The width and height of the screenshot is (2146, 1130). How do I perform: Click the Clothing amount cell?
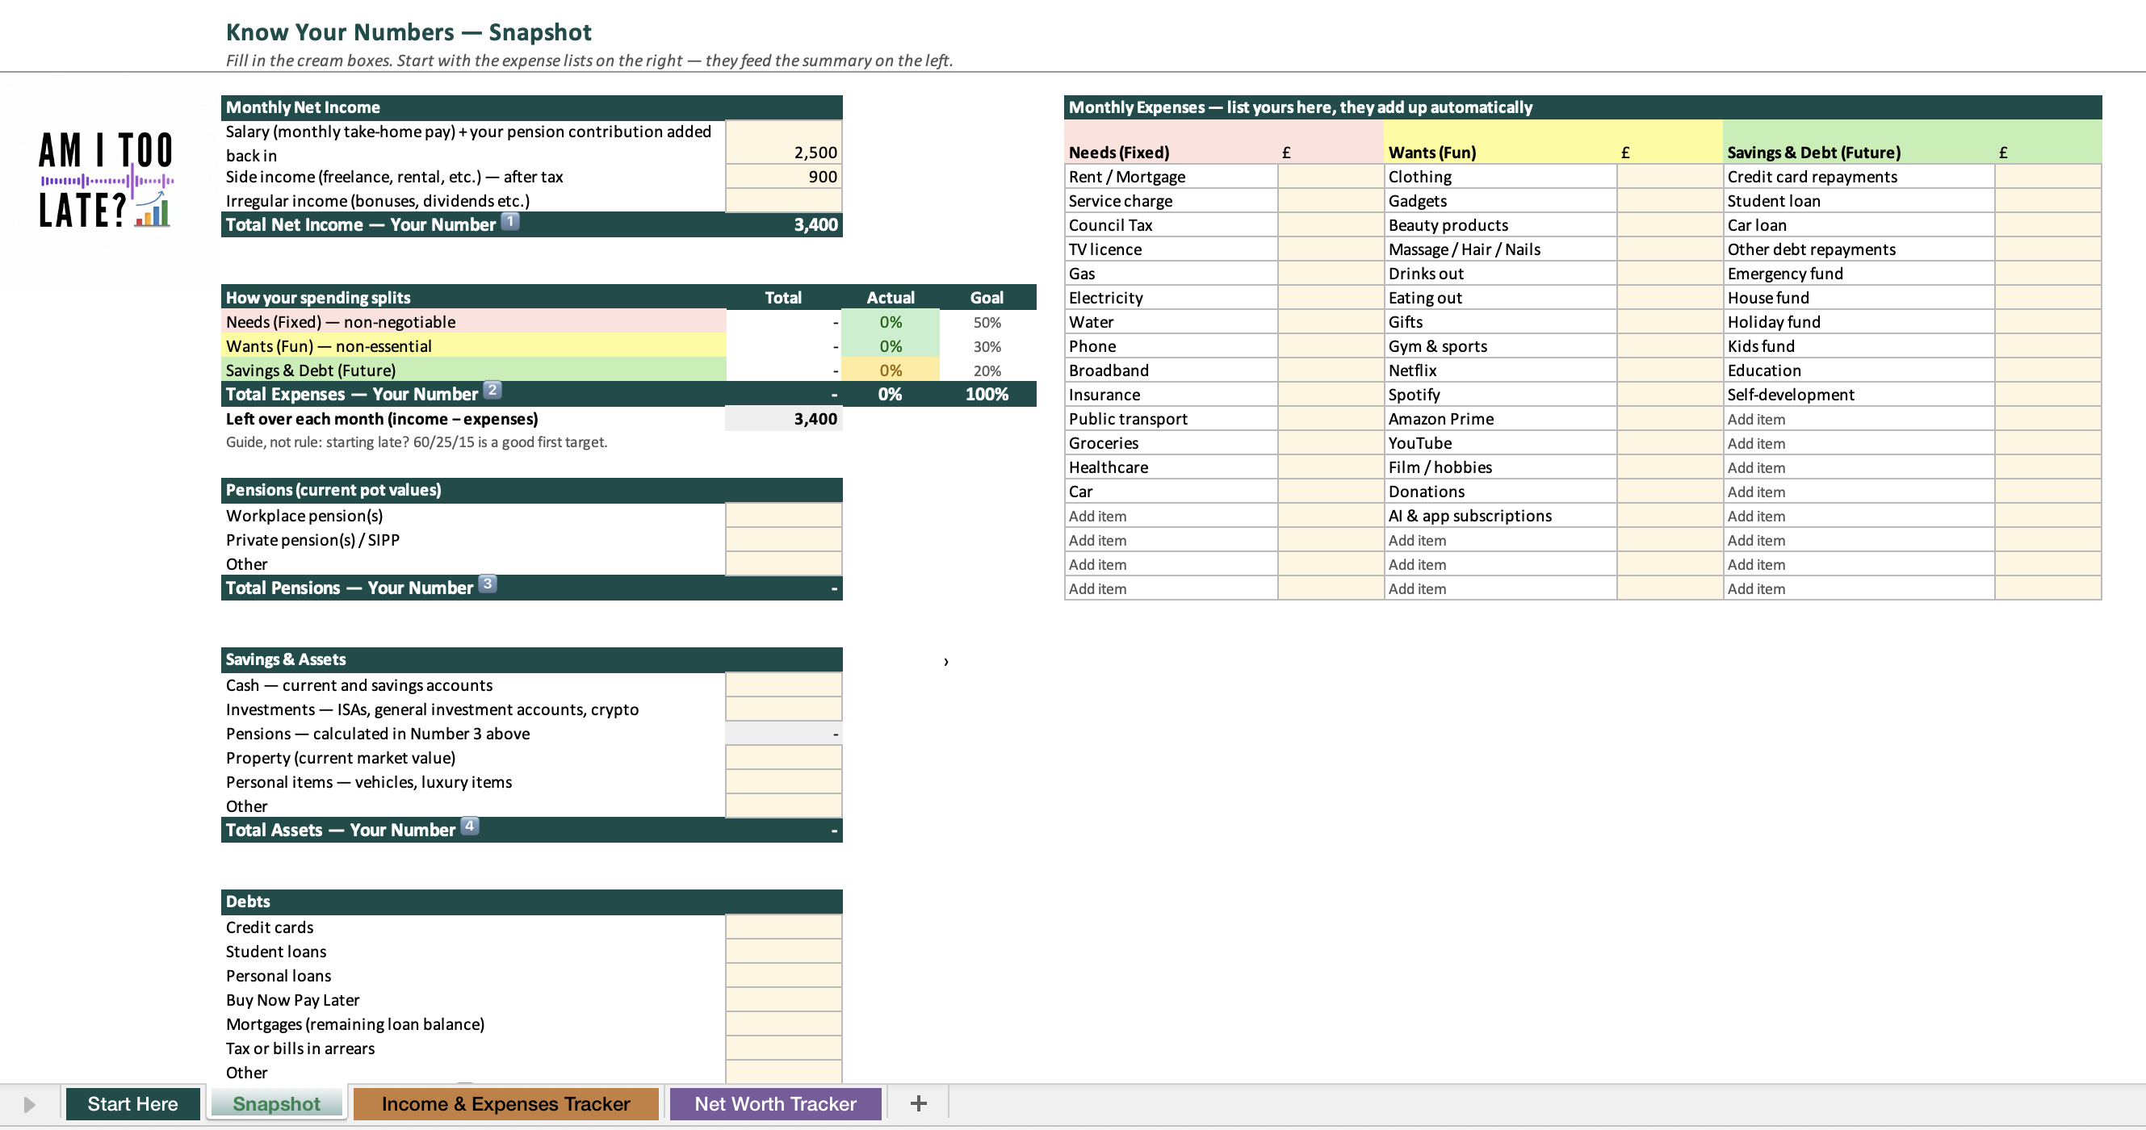1670,177
